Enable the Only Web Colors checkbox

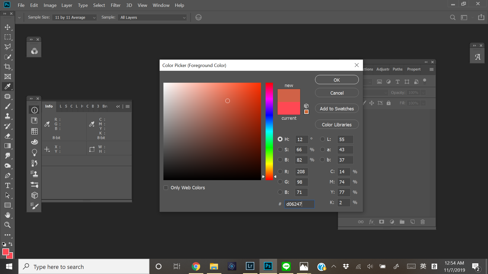tap(166, 187)
